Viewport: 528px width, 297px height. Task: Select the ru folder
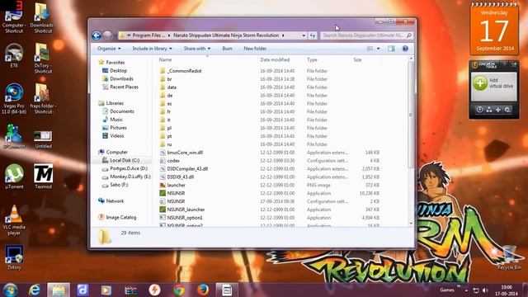click(169, 144)
